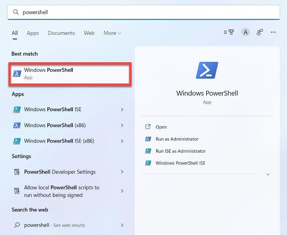
Task: Click the large PowerShell logo in preview
Action: [x=207, y=70]
